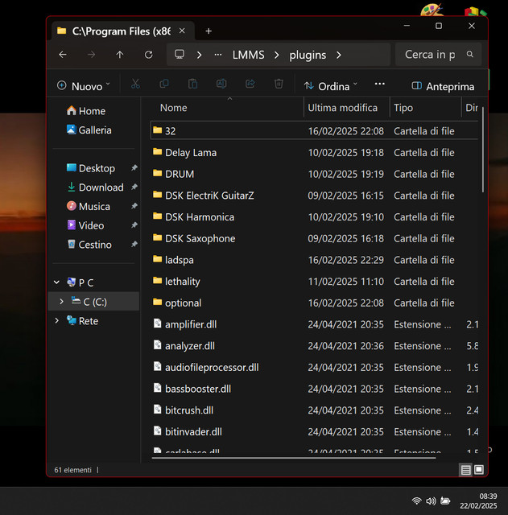Screen dimensions: 508x515
Task: Open the toolbar's more options ellipsis
Action: click(379, 84)
